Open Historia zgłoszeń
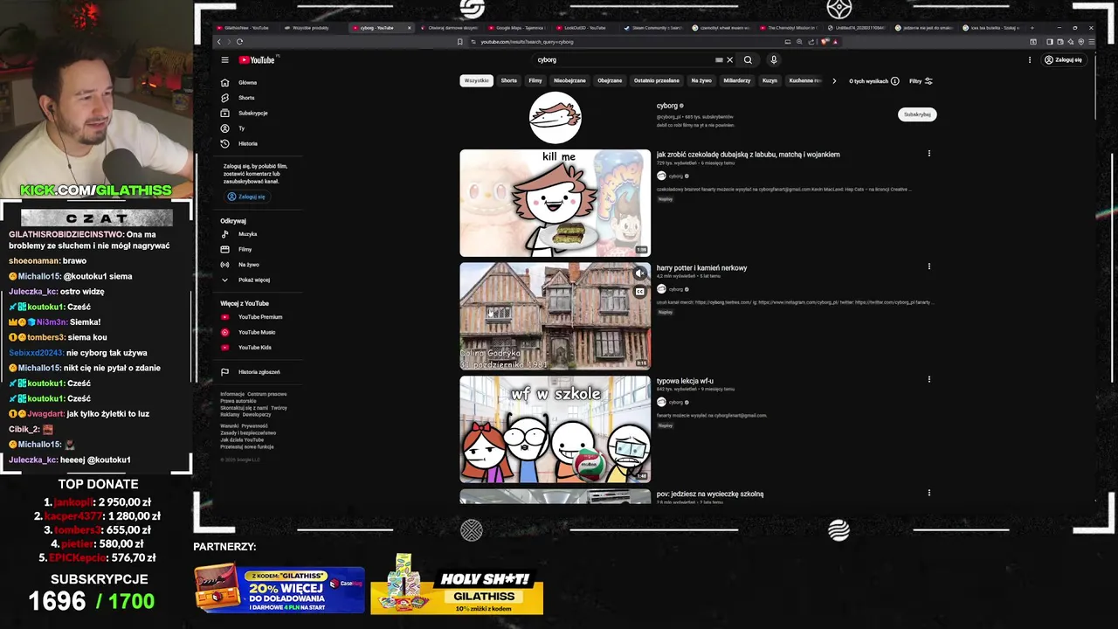The image size is (1118, 629). 259,372
